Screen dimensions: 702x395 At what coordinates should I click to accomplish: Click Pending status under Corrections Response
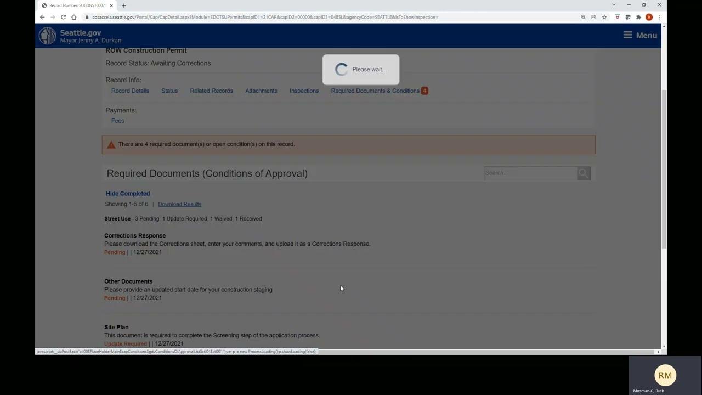(115, 252)
